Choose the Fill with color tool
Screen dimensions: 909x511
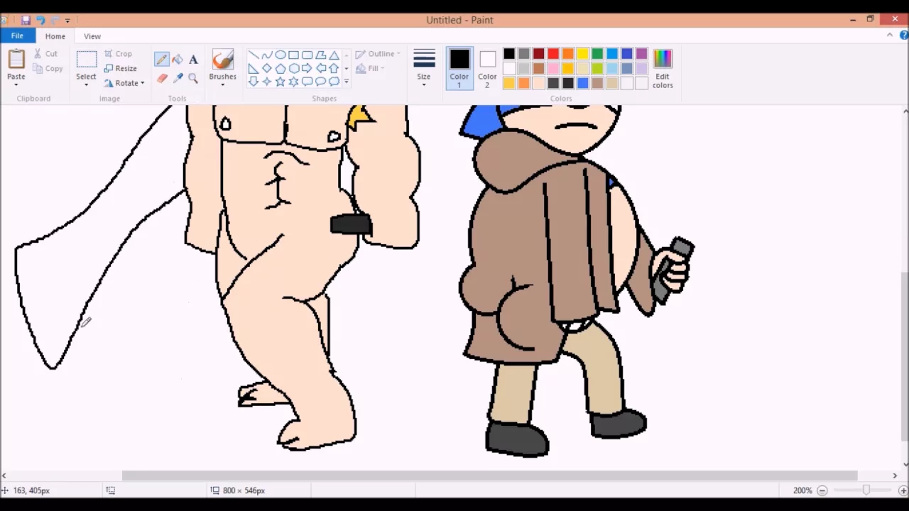(178, 59)
